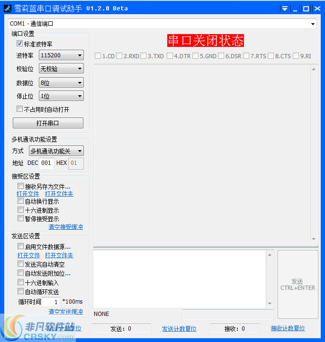Click the 串口关闭状态 status banner
325x342 pixels.
tap(206, 40)
